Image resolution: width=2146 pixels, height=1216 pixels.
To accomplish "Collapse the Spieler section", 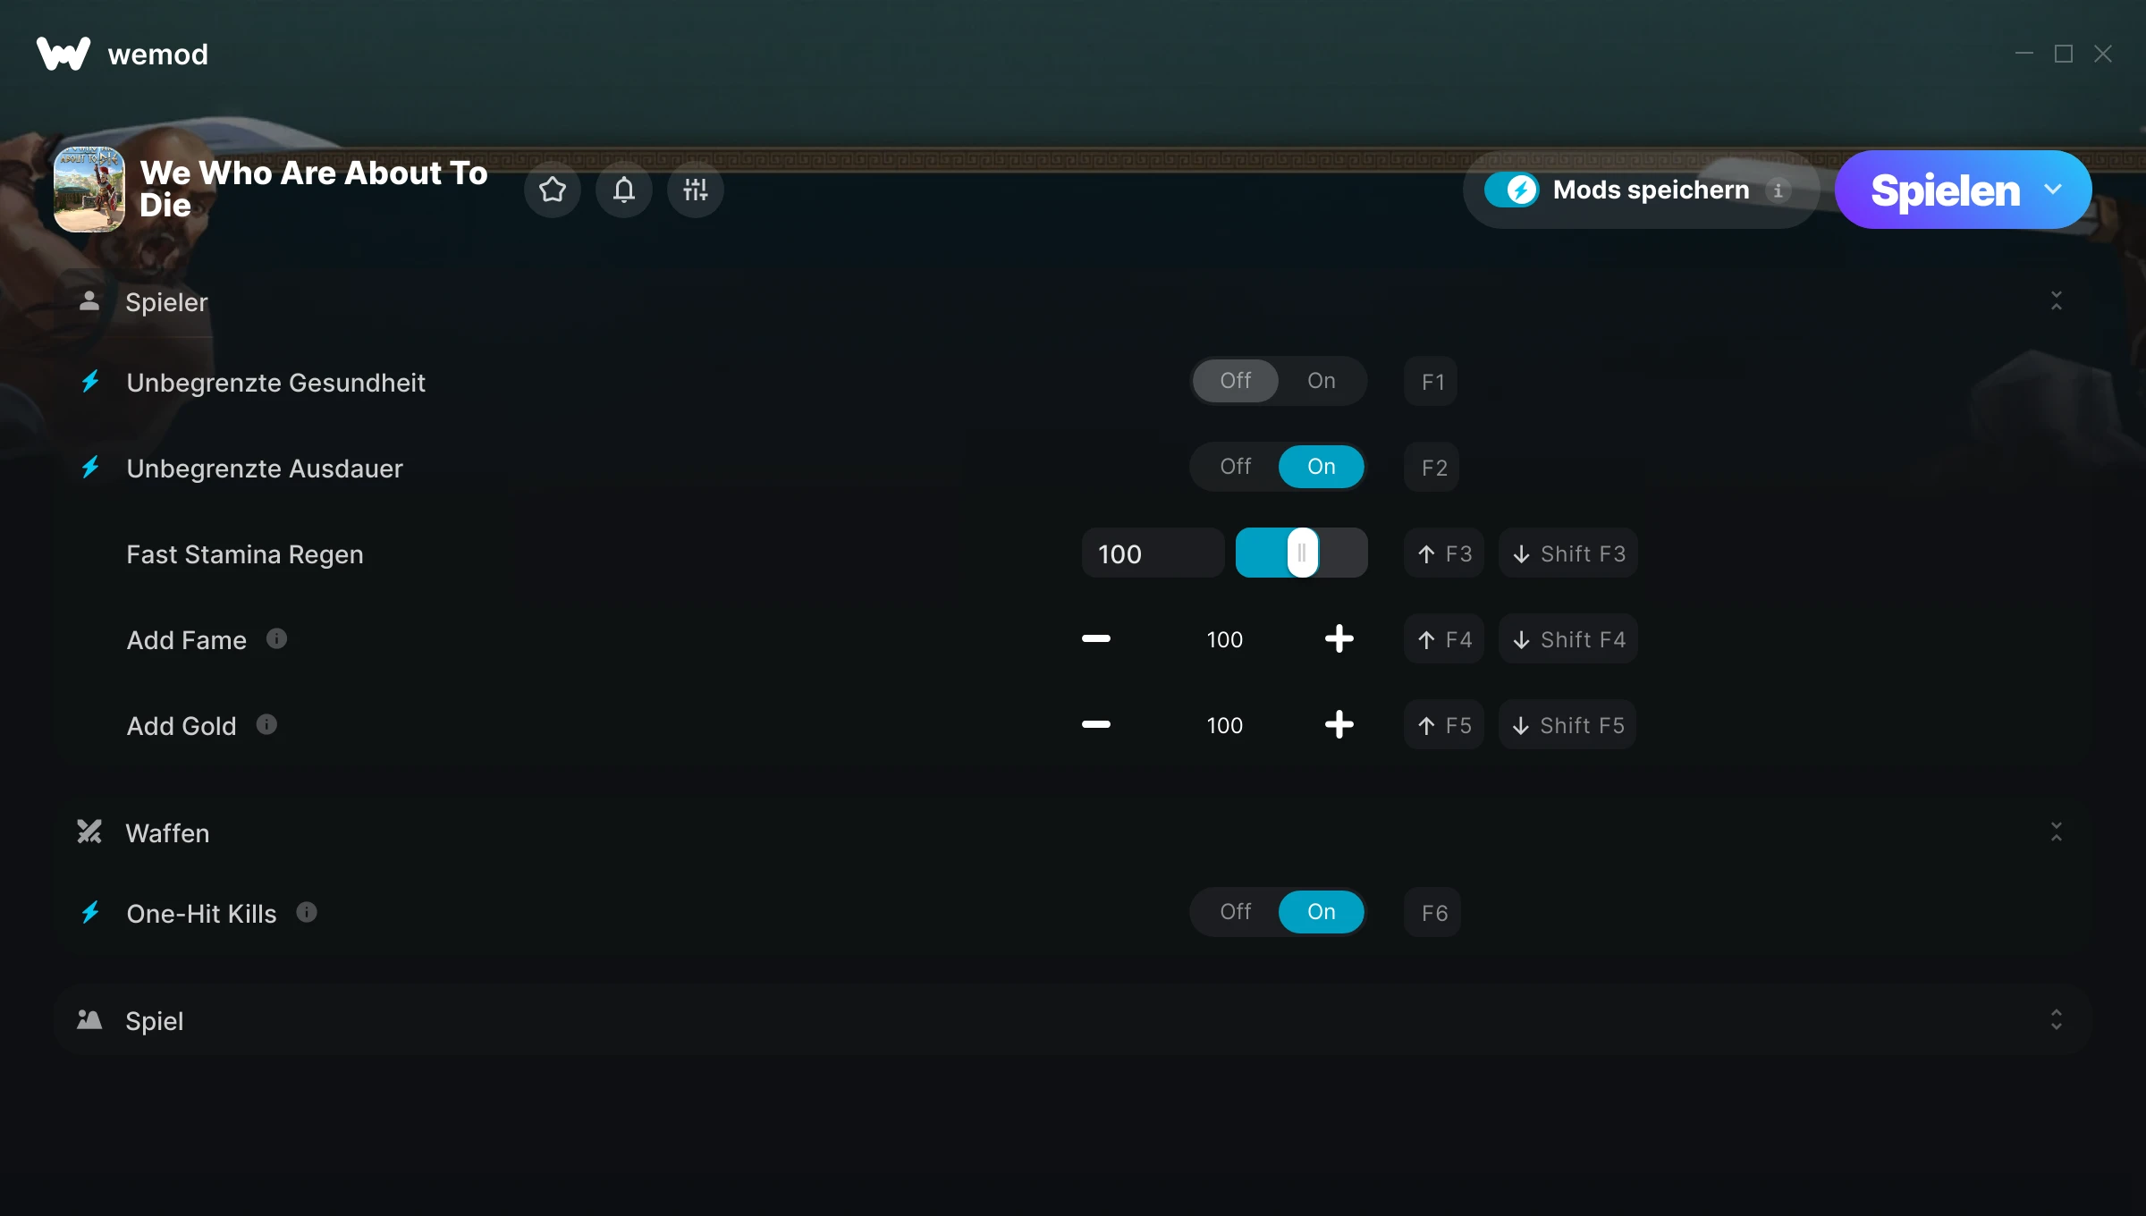I will 2056,301.
